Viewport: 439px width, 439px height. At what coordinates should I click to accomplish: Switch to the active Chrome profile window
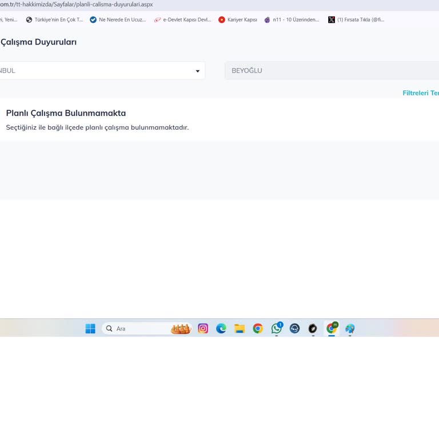point(332,328)
